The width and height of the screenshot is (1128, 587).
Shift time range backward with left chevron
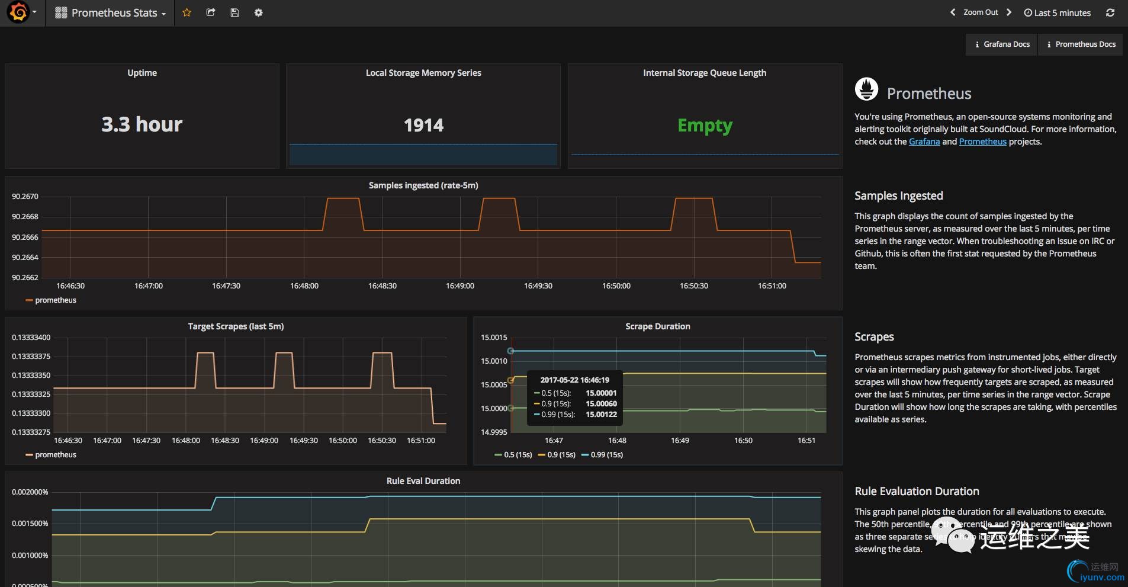coord(953,12)
